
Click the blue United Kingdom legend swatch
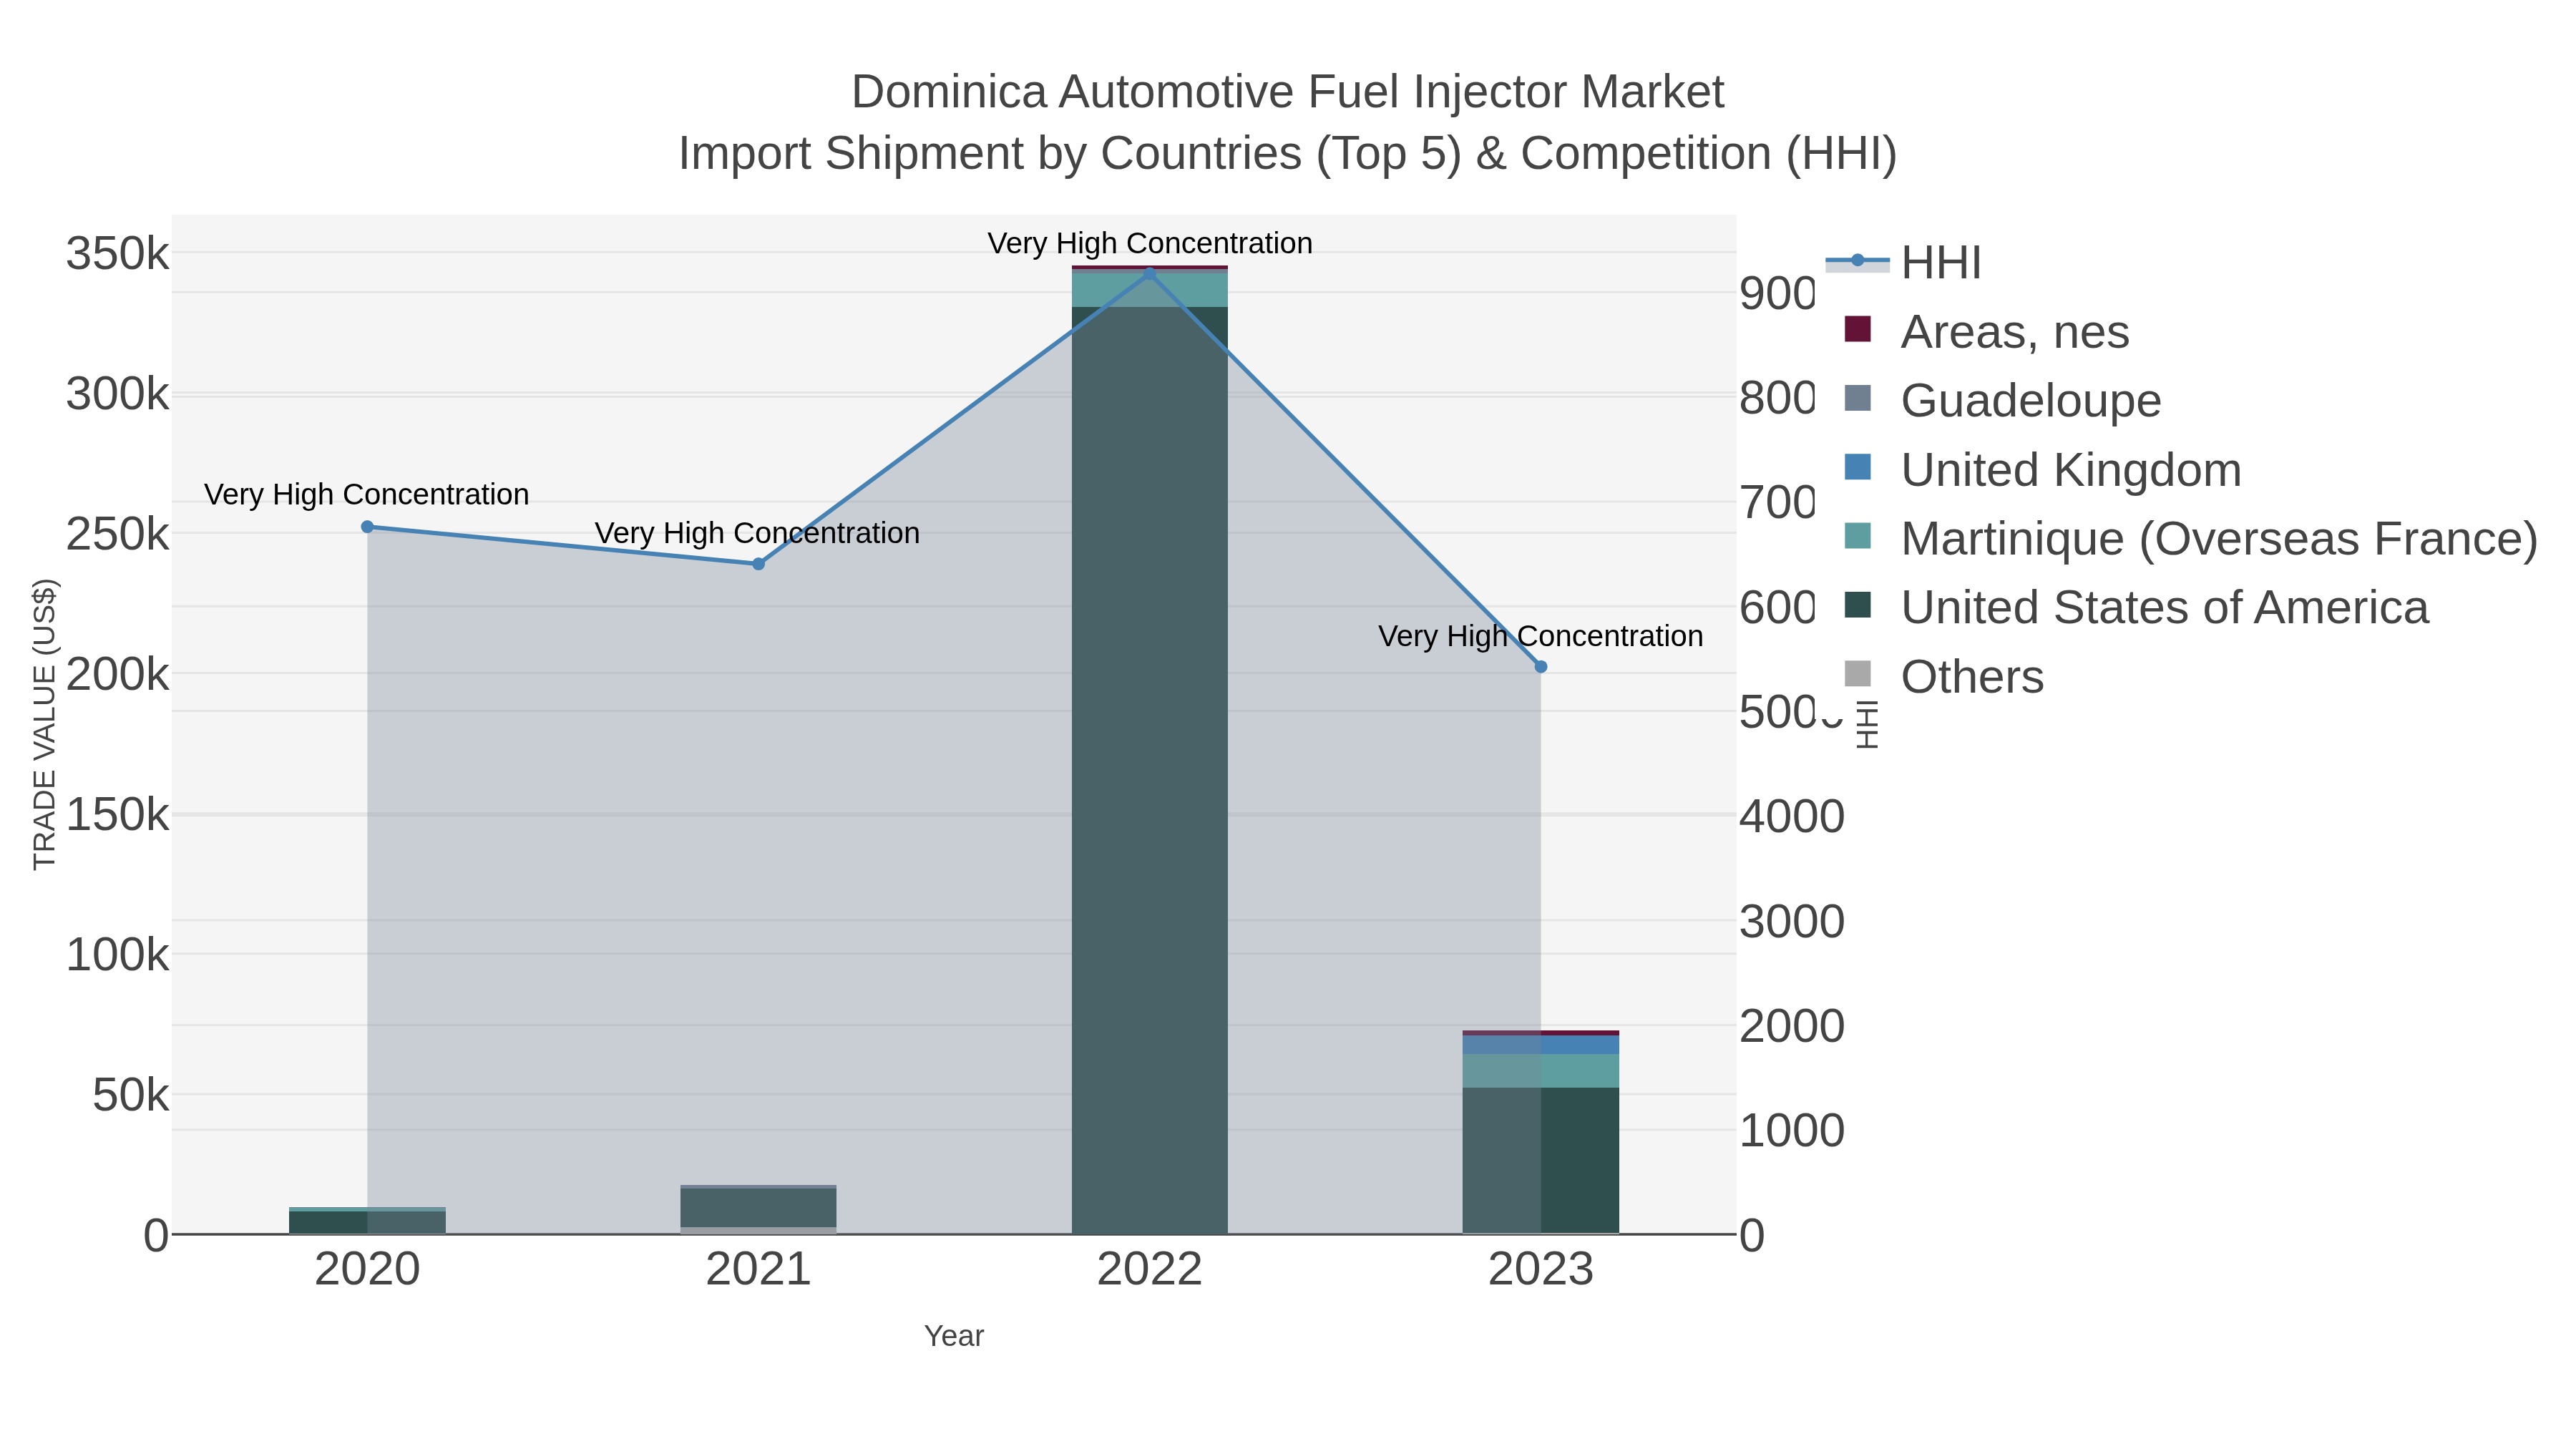(1857, 467)
